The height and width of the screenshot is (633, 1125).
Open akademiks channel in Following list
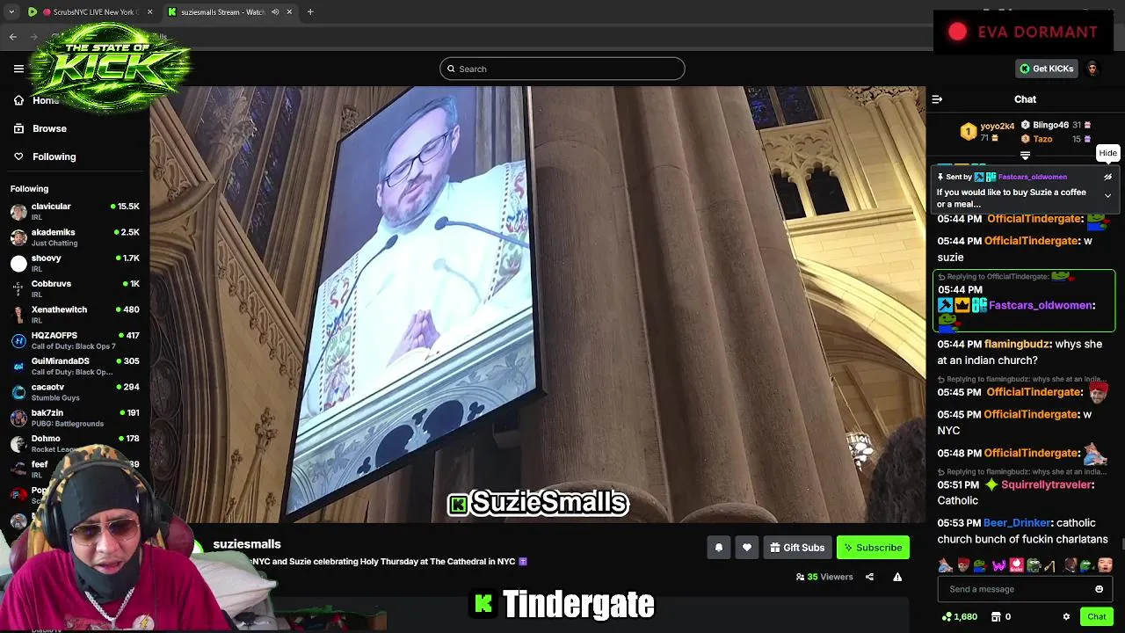tap(75, 237)
